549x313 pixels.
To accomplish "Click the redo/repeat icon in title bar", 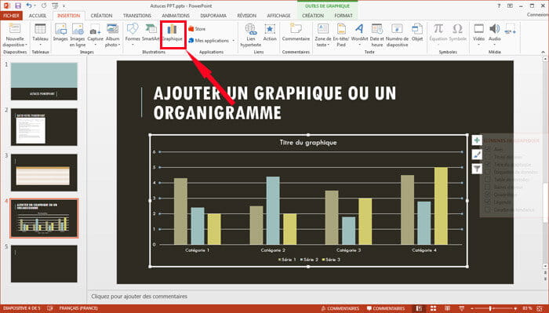I will [44, 5].
